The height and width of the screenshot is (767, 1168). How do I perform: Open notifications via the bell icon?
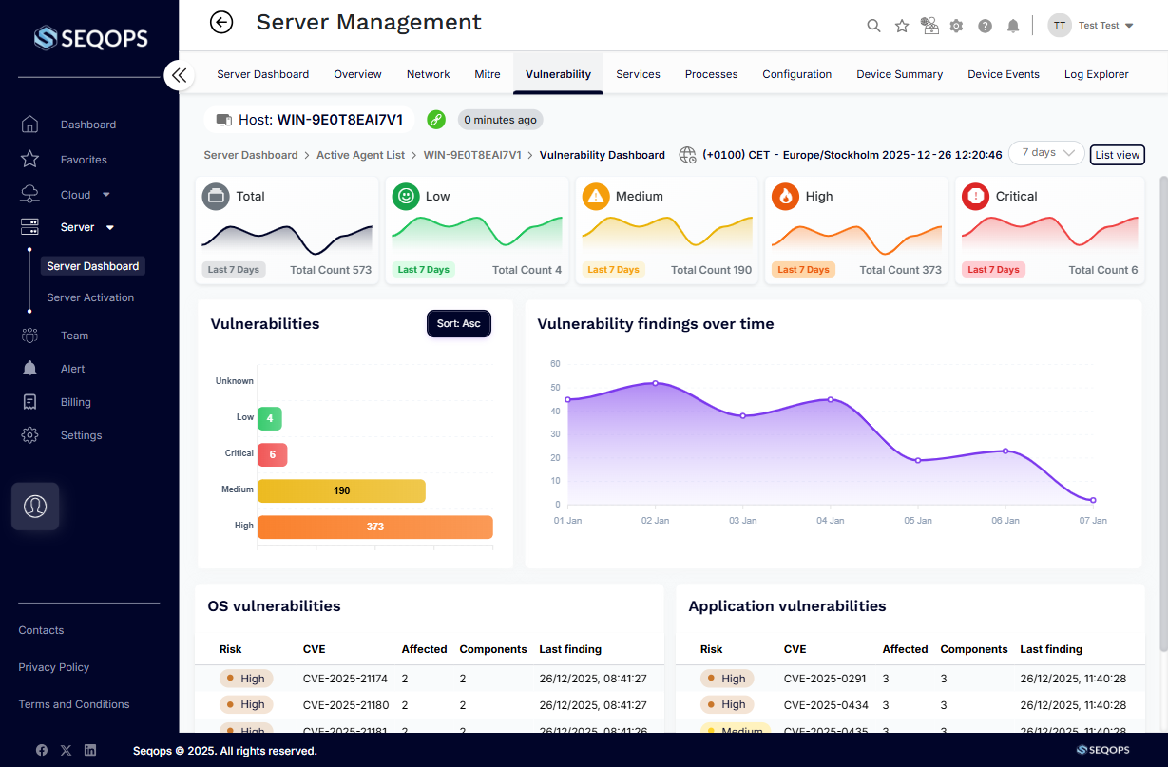[x=1012, y=26]
